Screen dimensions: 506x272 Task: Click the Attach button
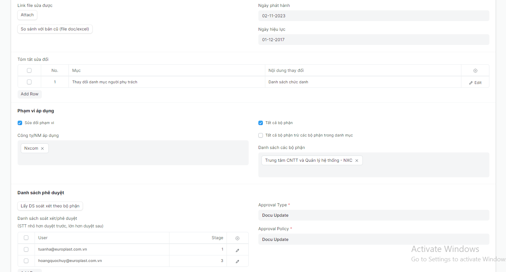click(x=27, y=15)
